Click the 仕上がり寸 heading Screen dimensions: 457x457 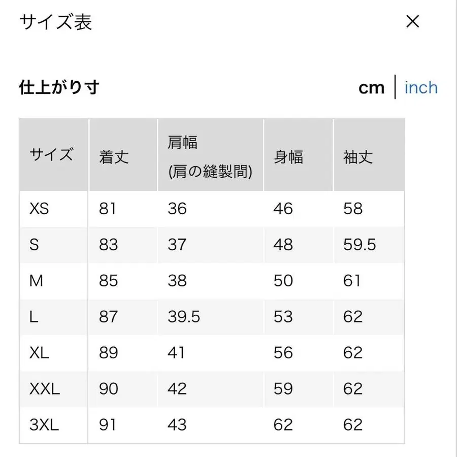click(59, 87)
